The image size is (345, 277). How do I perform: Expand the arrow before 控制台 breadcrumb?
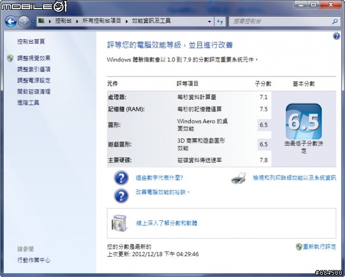[50, 22]
